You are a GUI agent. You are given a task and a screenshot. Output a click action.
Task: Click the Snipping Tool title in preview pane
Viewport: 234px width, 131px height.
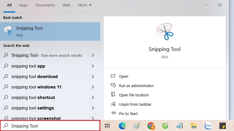pos(165,49)
